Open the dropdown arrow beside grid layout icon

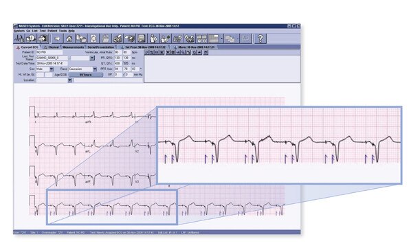coord(222,39)
